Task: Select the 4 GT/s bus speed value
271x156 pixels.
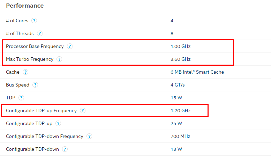Action: pyautogui.click(x=178, y=85)
